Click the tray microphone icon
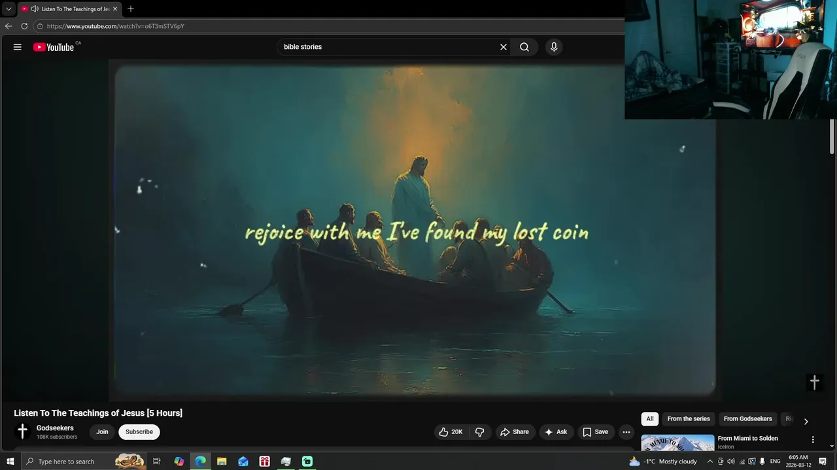Viewport: 837px width, 470px height. [x=762, y=462]
